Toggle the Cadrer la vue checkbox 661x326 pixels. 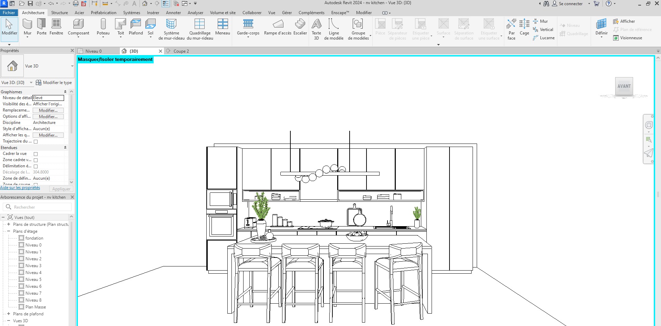click(x=35, y=154)
